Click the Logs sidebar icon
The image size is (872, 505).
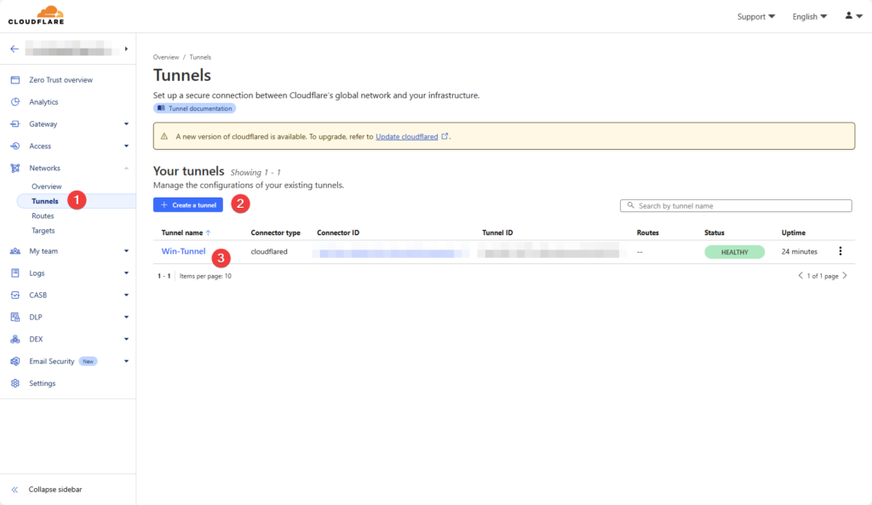pos(15,273)
